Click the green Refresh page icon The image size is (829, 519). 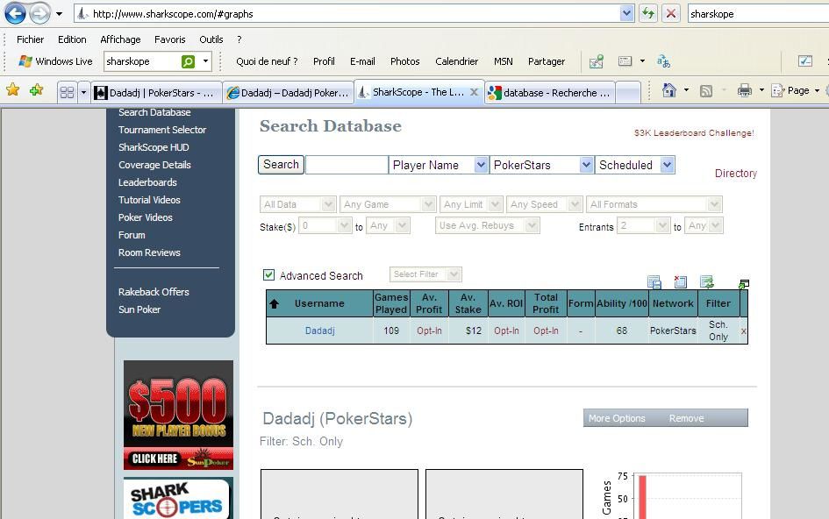[647, 14]
